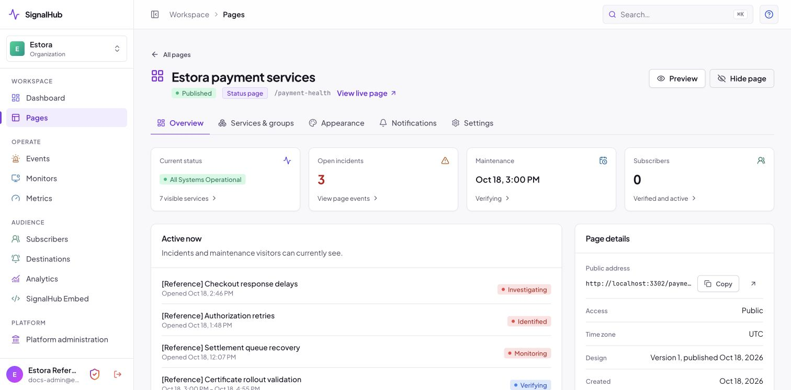The image size is (791, 390).
Task: Open Metrics in the sidebar
Action: [66, 198]
